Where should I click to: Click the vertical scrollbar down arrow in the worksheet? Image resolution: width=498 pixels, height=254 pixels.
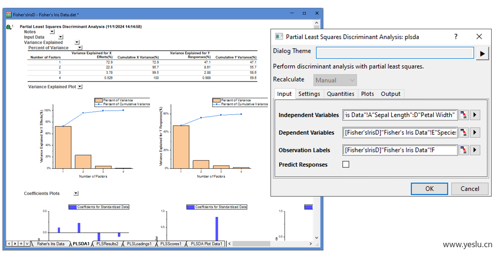[x=316, y=237]
